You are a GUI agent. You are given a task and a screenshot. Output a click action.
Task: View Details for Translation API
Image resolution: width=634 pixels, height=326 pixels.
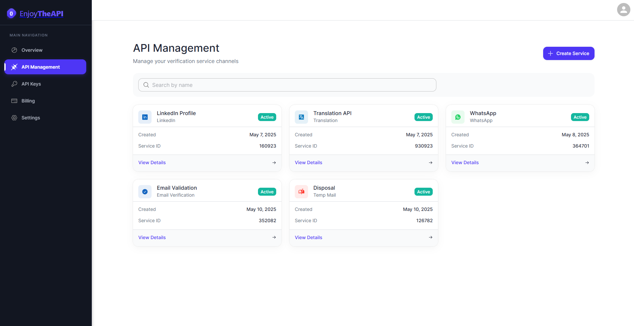pos(308,163)
